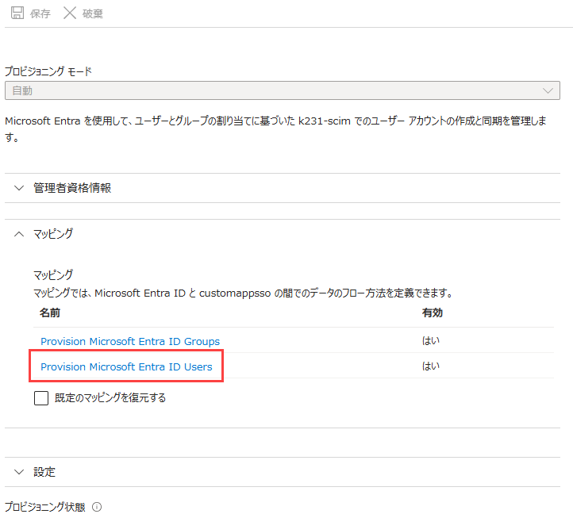Click the 破棄 button label
This screenshot has height=514, width=573.
click(x=92, y=14)
